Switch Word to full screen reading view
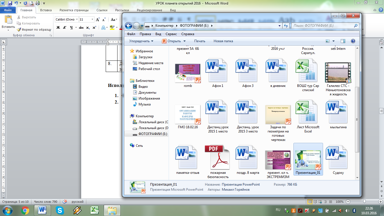The height and width of the screenshot is (216, 384). [x=315, y=202]
